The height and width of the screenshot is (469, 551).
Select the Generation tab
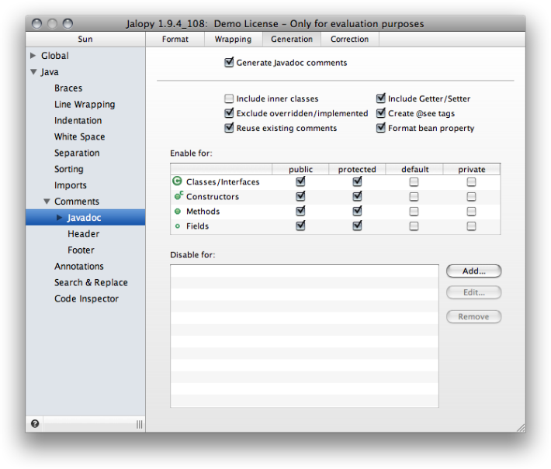[x=292, y=39]
